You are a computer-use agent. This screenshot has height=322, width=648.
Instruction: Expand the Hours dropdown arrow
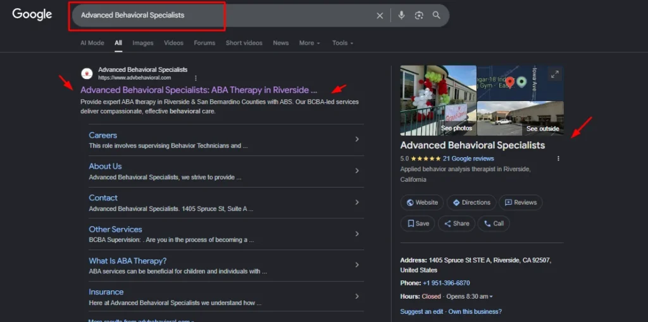point(491,297)
